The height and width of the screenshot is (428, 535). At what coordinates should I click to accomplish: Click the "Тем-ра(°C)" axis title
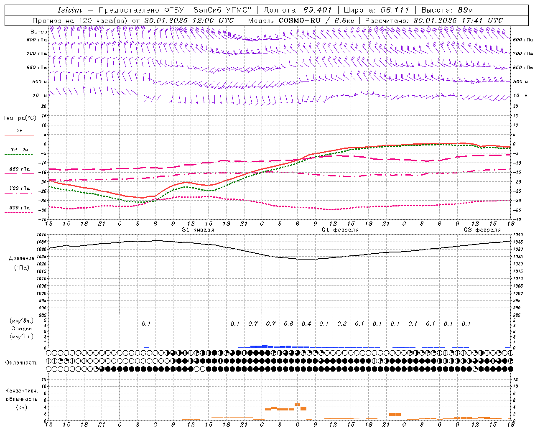click(x=20, y=118)
